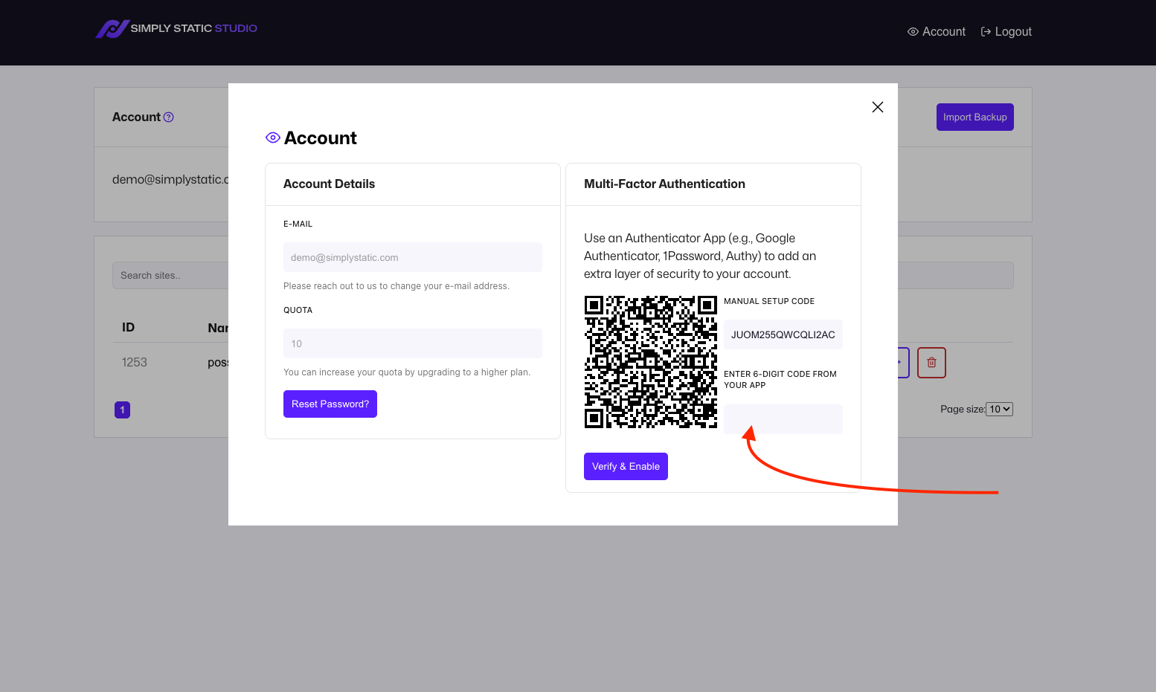This screenshot has height=692, width=1156.
Task: Open the Account link in top navigation
Action: tap(937, 31)
